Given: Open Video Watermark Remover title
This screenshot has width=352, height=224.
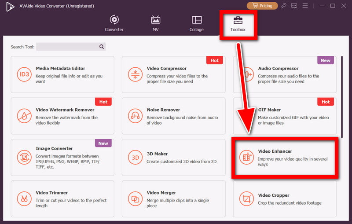Looking at the screenshot, I should tap(65, 110).
